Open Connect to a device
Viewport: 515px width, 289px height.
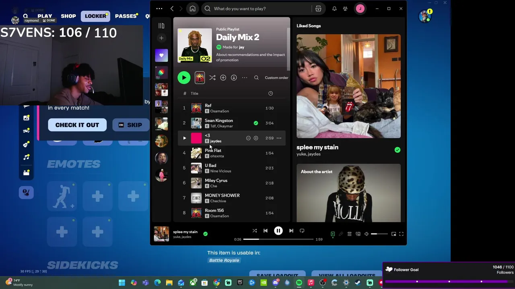click(x=358, y=234)
